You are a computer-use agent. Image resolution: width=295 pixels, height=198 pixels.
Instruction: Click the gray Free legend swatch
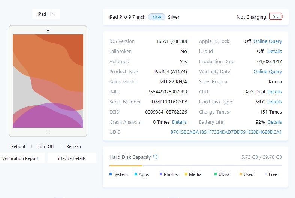266,174
